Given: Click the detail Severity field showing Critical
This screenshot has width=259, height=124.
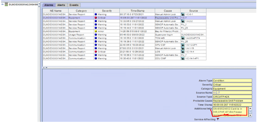Looking at the screenshot, I should pos(232,85).
